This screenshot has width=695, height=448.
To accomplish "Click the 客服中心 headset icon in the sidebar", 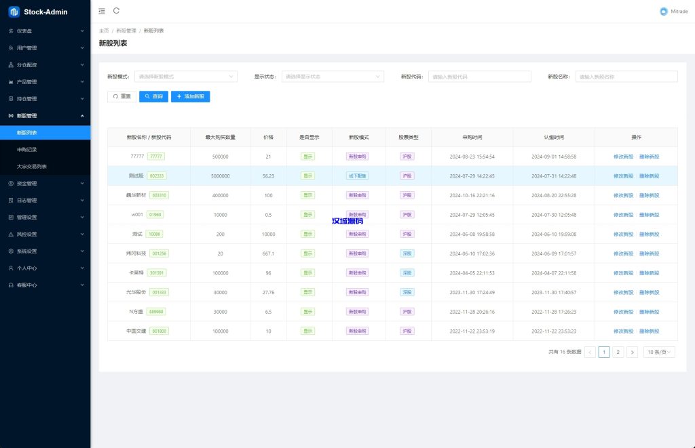I will [11, 285].
